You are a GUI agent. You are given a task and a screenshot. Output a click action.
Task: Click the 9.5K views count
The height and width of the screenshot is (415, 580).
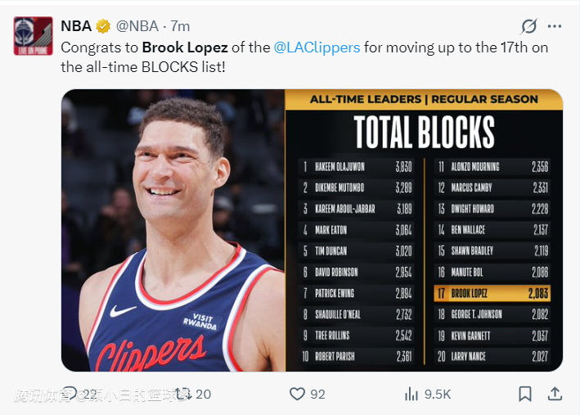click(x=438, y=394)
